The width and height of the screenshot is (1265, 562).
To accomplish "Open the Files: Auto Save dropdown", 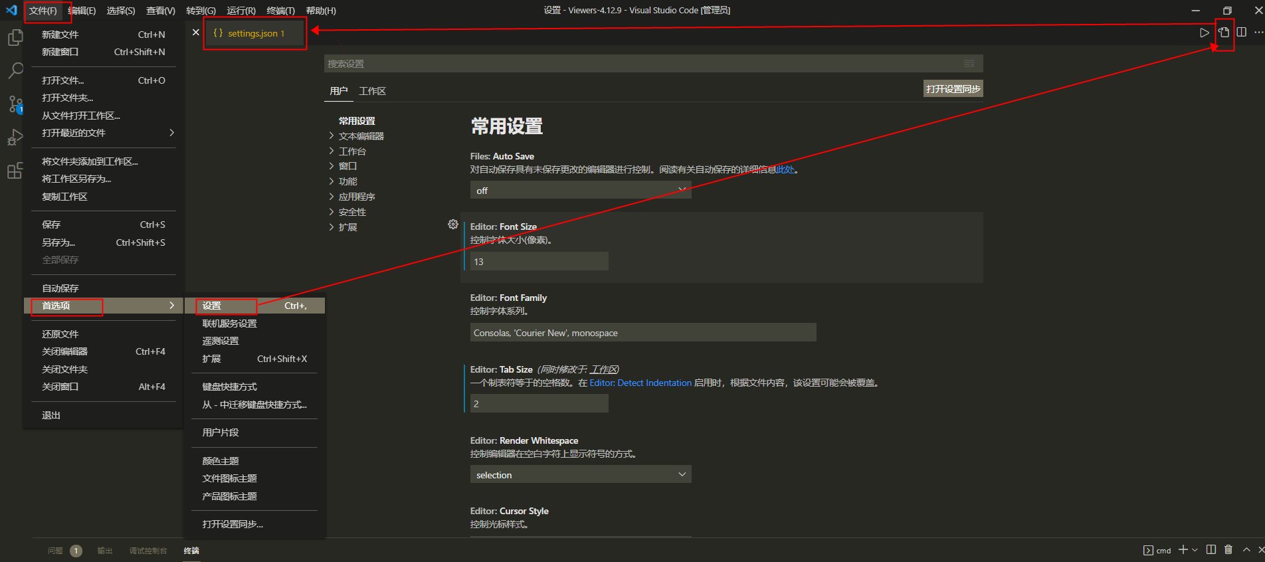I will click(x=581, y=190).
